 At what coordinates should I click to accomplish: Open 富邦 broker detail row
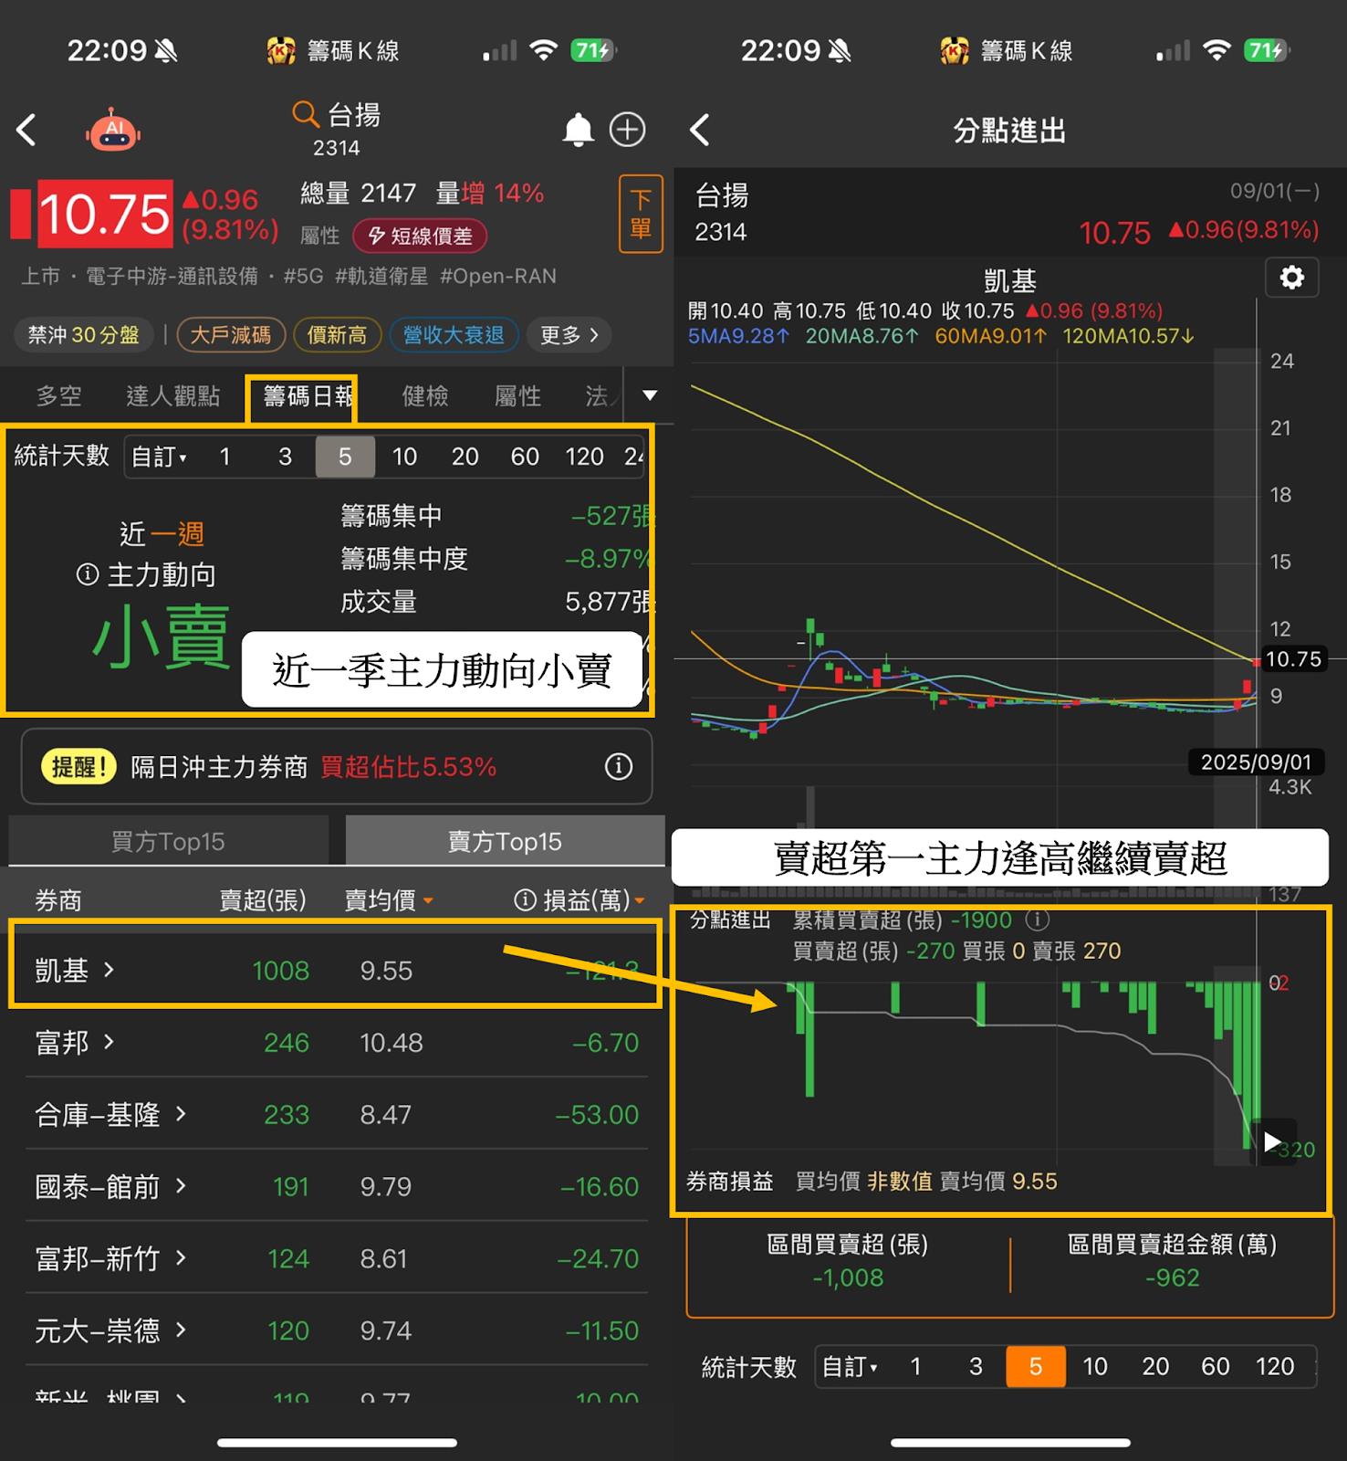point(75,1042)
